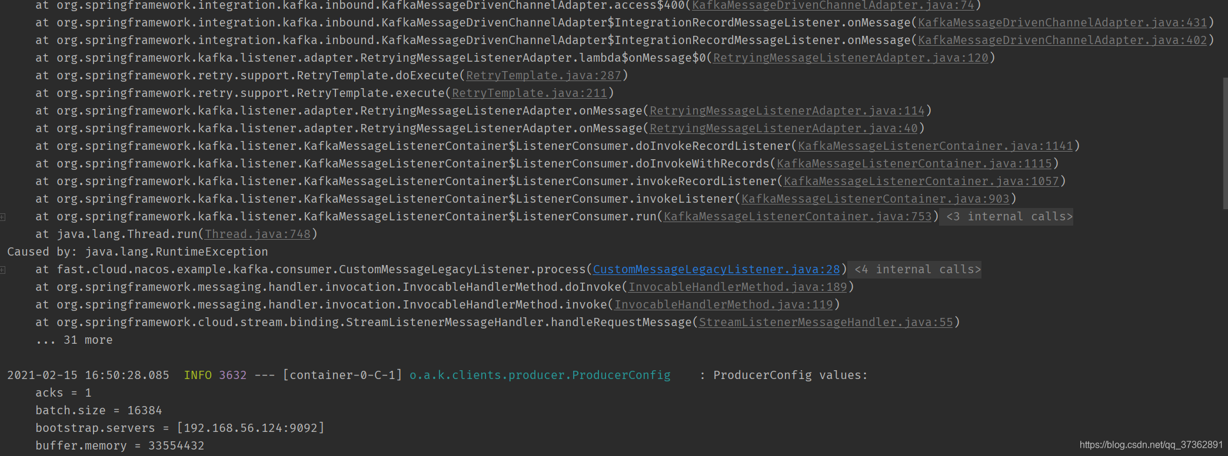Click the logger name o.a.k.clients.producer.ProducerConfig
1228x456 pixels.
tap(540, 375)
